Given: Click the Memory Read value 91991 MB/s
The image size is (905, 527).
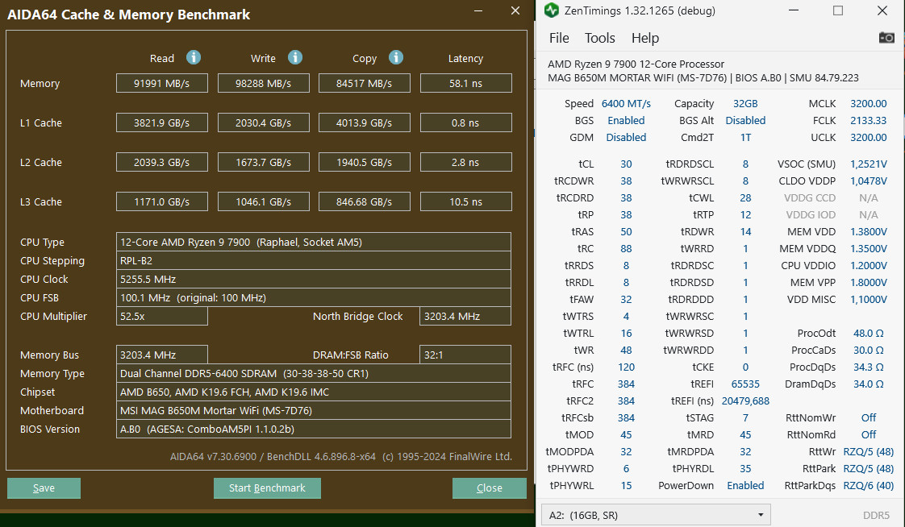Looking at the screenshot, I should (161, 83).
